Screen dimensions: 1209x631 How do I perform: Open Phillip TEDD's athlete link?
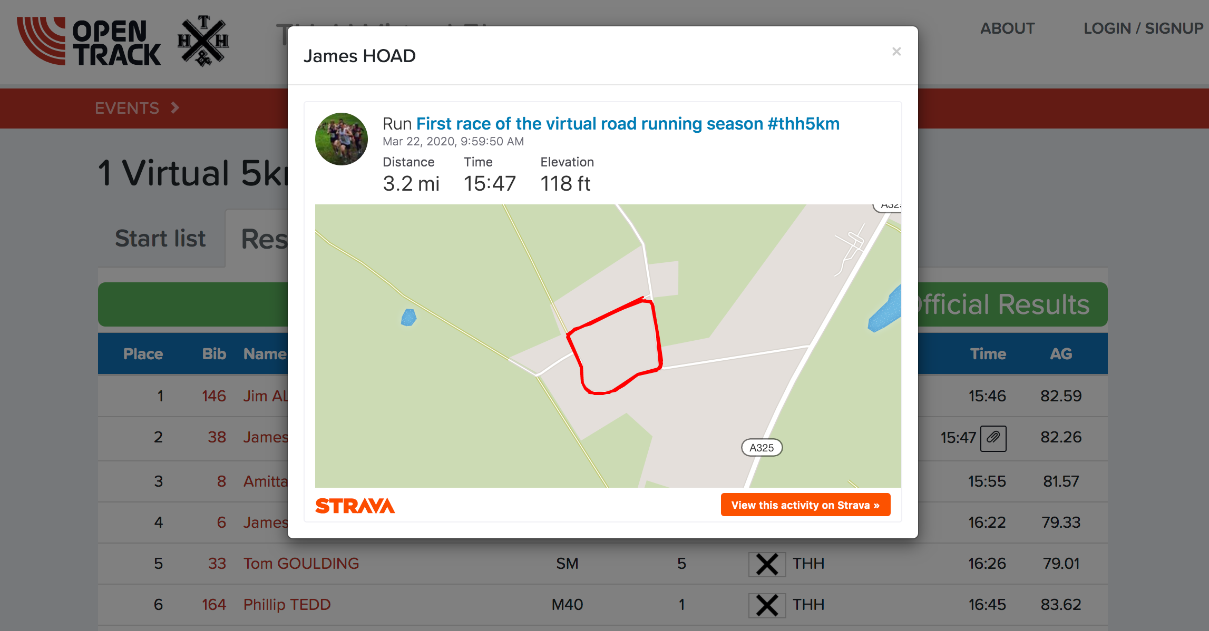(x=287, y=605)
